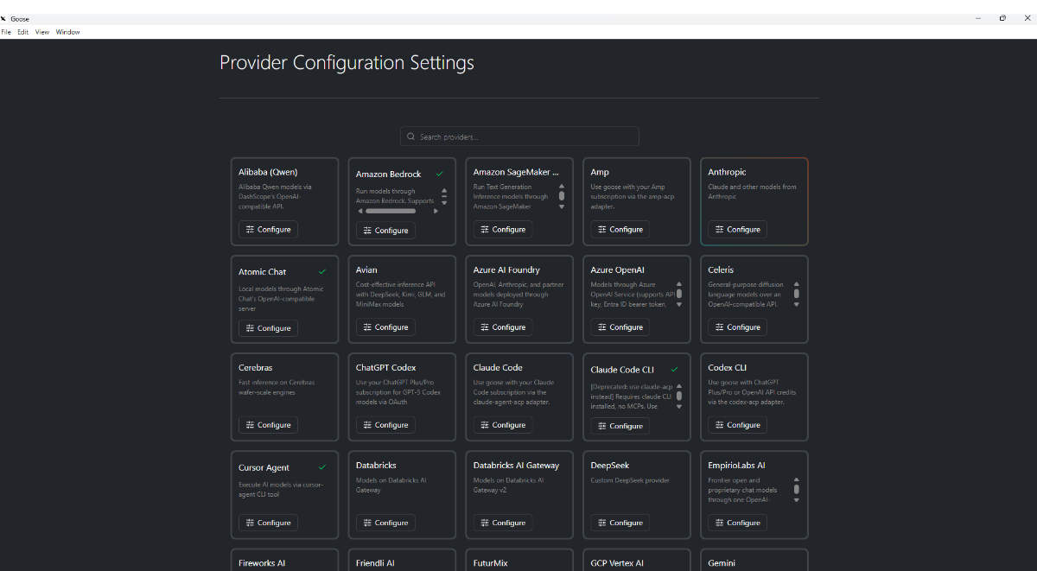This screenshot has height=571, width=1037.
Task: Click Celeris description scrollbar thumb
Action: 797,294
